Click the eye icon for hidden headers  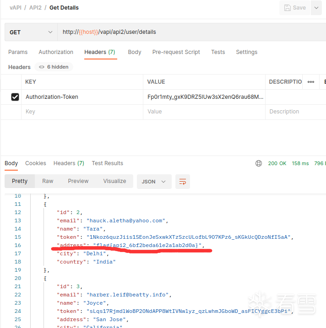42,67
